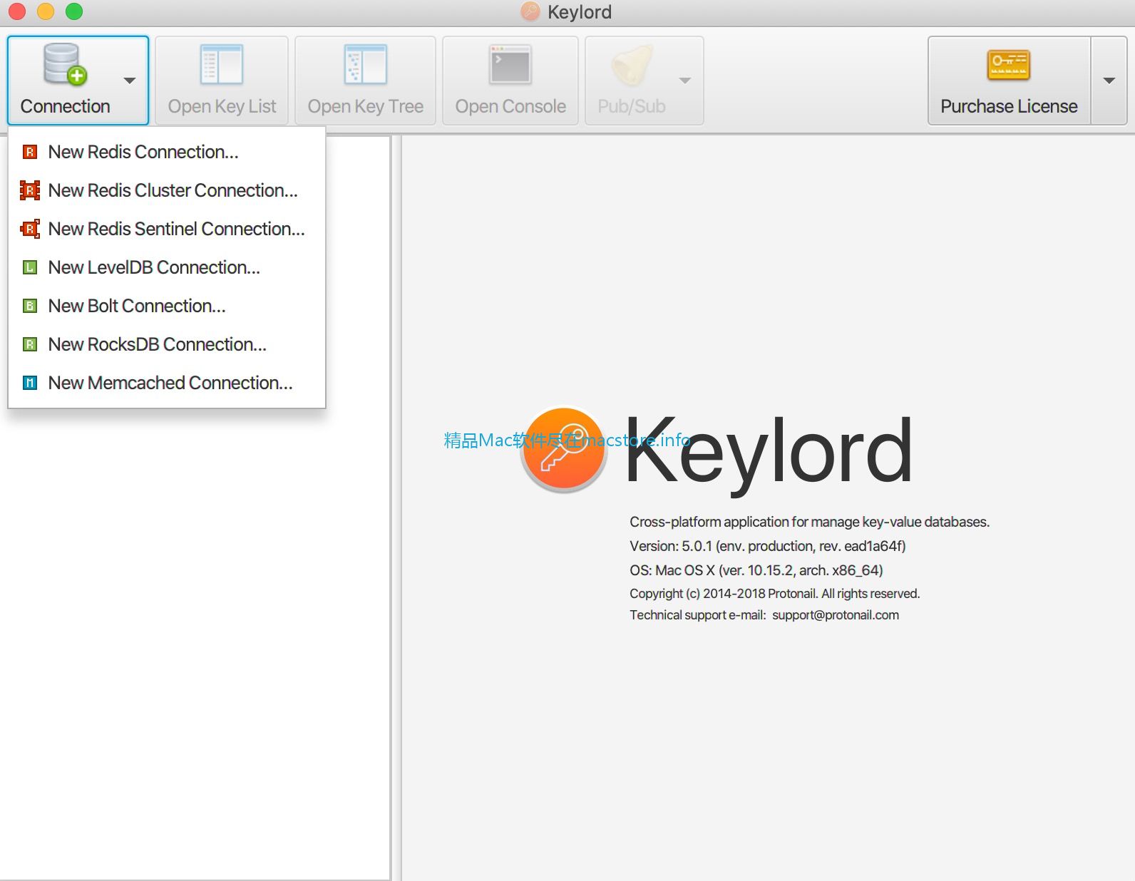Expand the Purchase License dropdown arrow
Screen dimensions: 1135x881
pos(1109,81)
